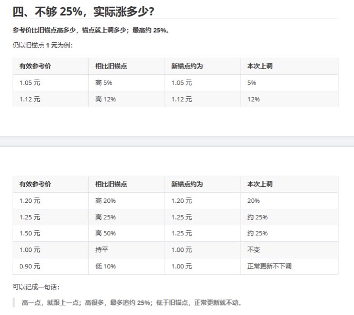The width and height of the screenshot is (354, 315).
Task: Click "有效参考价" header in the lower table
Action: pyautogui.click(x=35, y=184)
